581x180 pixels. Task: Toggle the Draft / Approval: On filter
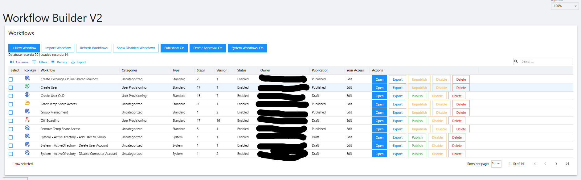(x=208, y=48)
